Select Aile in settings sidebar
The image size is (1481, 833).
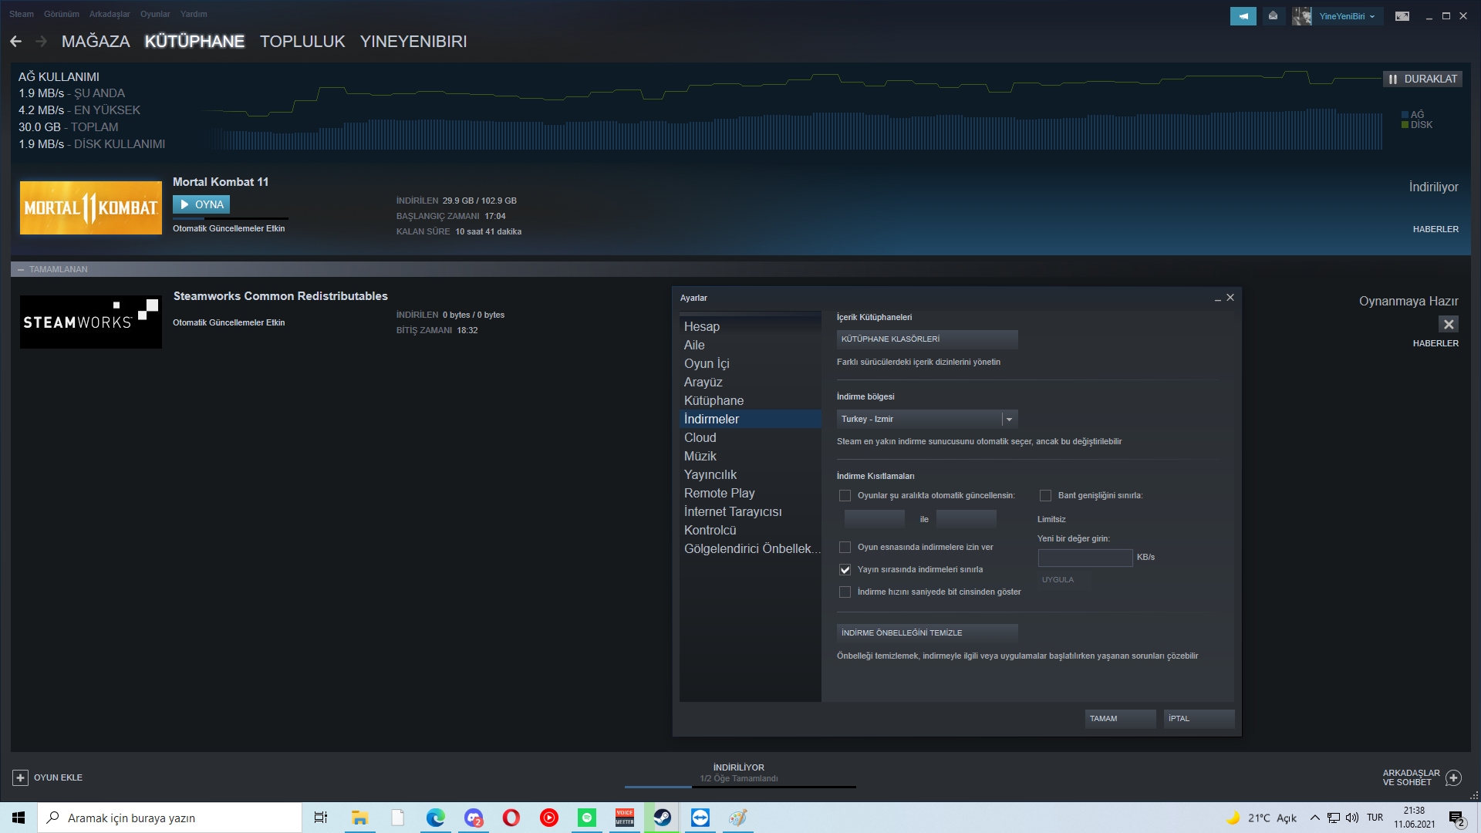tap(751, 345)
